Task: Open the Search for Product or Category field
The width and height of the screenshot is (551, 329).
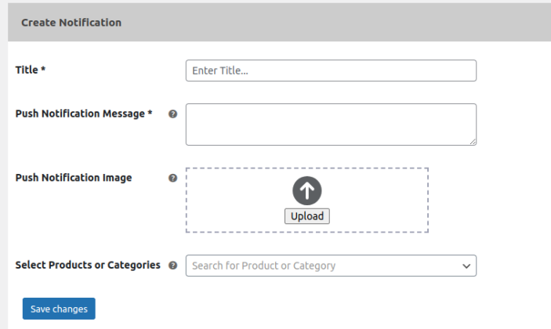Action: pyautogui.click(x=321, y=266)
